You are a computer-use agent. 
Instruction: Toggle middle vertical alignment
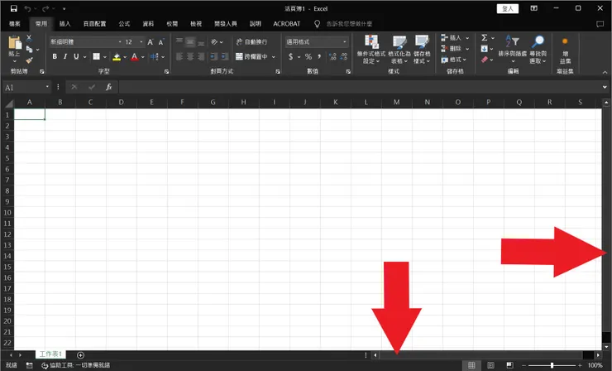190,41
